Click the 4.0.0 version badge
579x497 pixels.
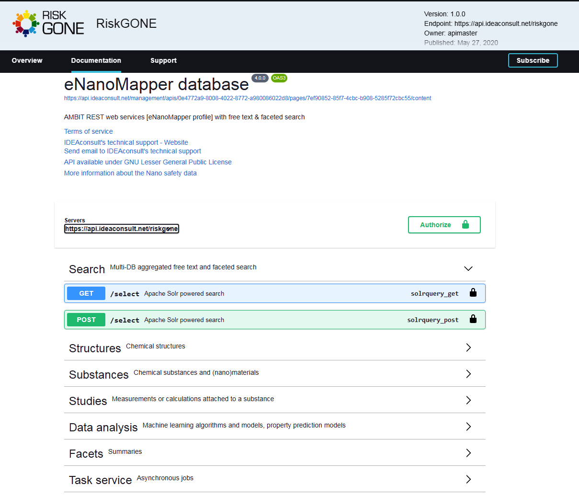[x=260, y=78]
